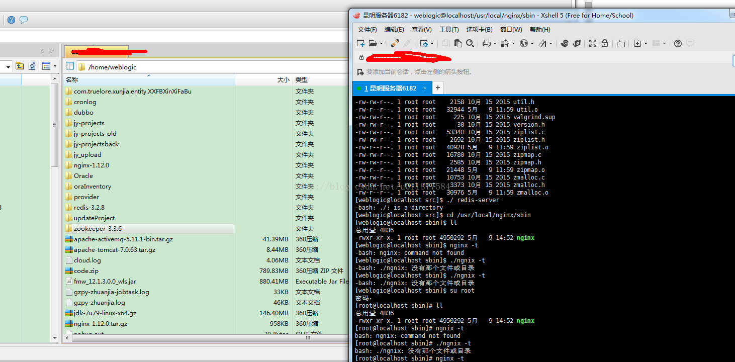Click the Paste clipboard icon in Xshell
735x362 pixels.
[457, 44]
